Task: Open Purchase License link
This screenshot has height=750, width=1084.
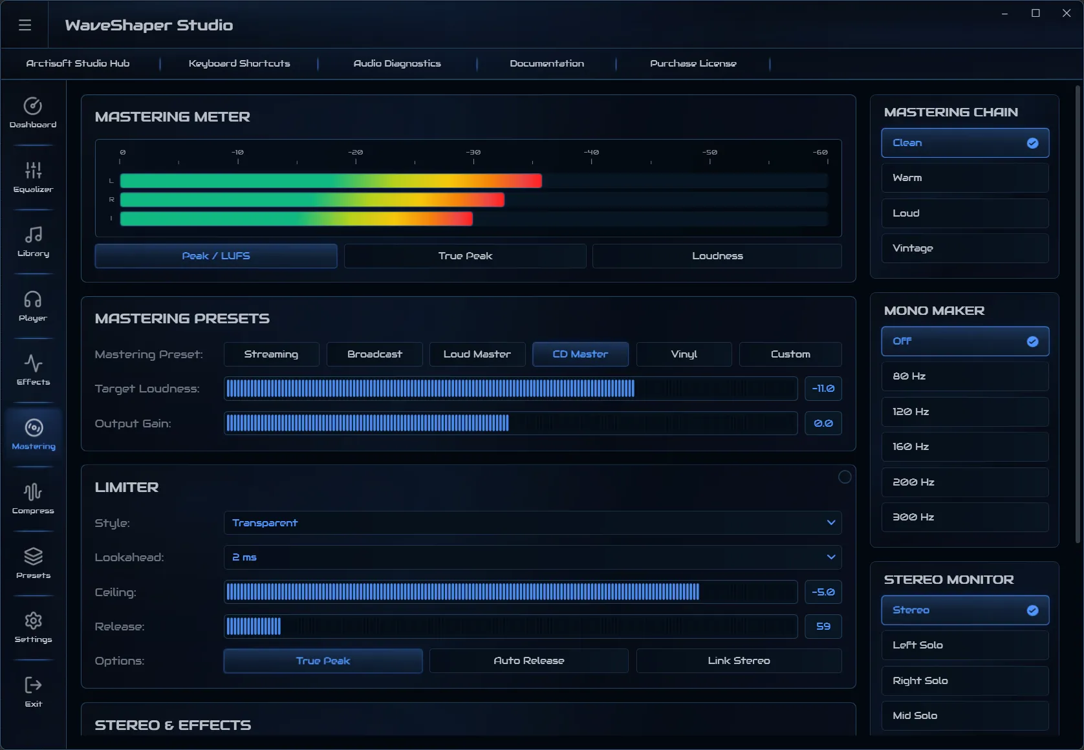Action: click(693, 63)
